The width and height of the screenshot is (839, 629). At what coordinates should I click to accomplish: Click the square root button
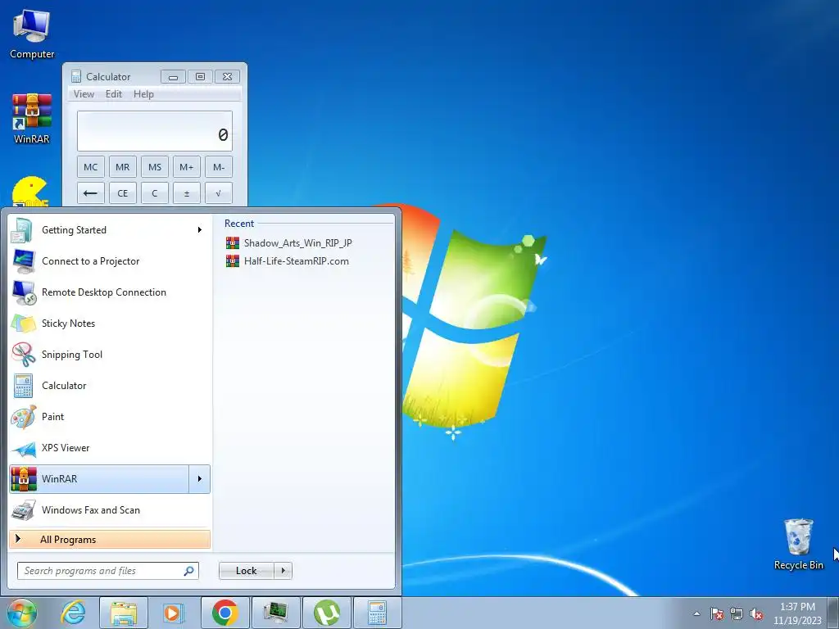point(219,193)
